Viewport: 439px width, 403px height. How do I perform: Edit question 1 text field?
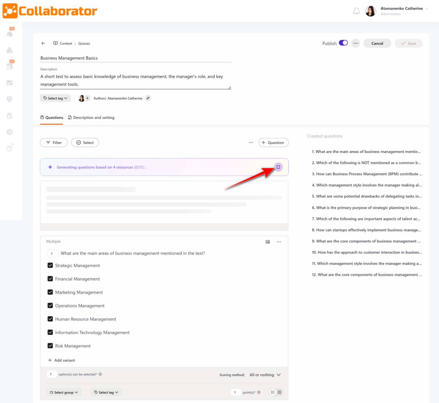(x=133, y=253)
